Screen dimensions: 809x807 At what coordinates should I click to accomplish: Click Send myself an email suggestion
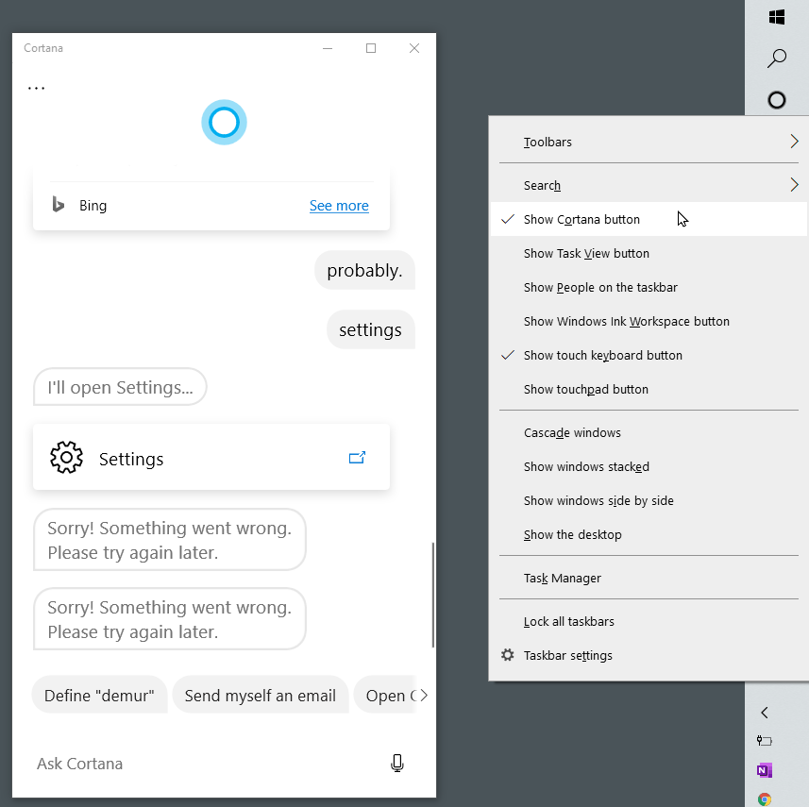261,695
